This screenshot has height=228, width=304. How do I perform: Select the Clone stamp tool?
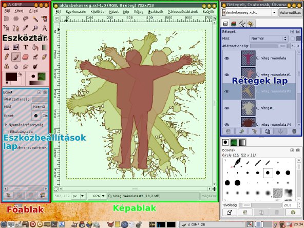pos(7,67)
